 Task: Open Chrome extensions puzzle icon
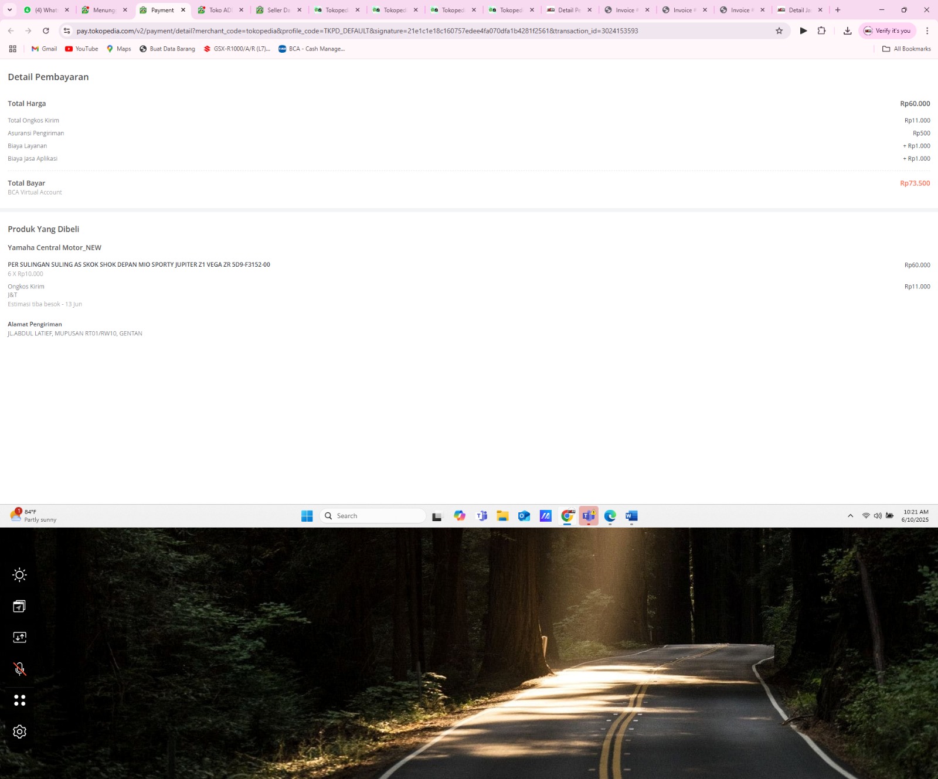pyautogui.click(x=821, y=30)
